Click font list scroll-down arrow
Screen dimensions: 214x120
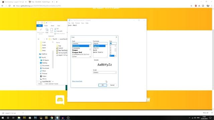click(x=90, y=57)
